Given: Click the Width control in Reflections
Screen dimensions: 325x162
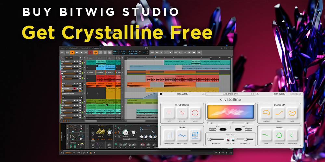Looking at the screenshot, I should (x=195, y=113).
